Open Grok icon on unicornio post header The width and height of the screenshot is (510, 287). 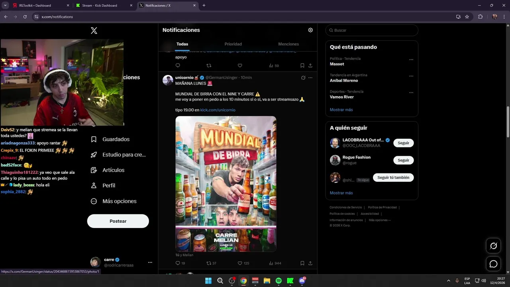303,78
